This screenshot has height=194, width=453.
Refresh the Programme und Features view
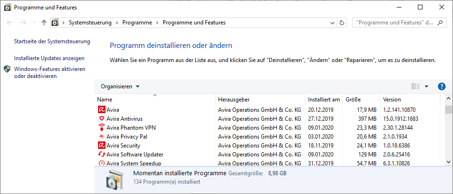(342, 23)
